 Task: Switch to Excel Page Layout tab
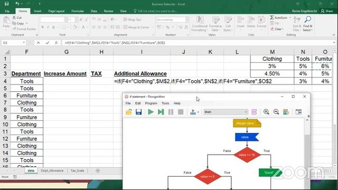click(57, 11)
